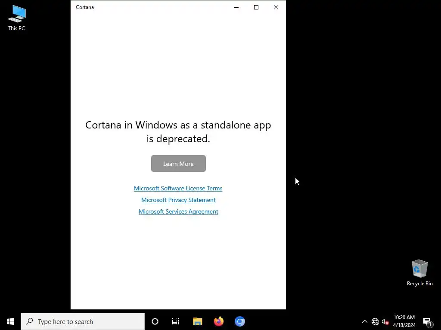Click the muted volume tray icon
Screen dimensions: 441x330
pyautogui.click(x=385, y=321)
